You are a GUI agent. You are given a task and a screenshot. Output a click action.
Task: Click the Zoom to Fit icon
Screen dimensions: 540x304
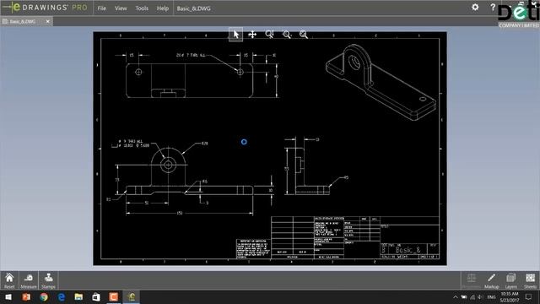click(304, 34)
